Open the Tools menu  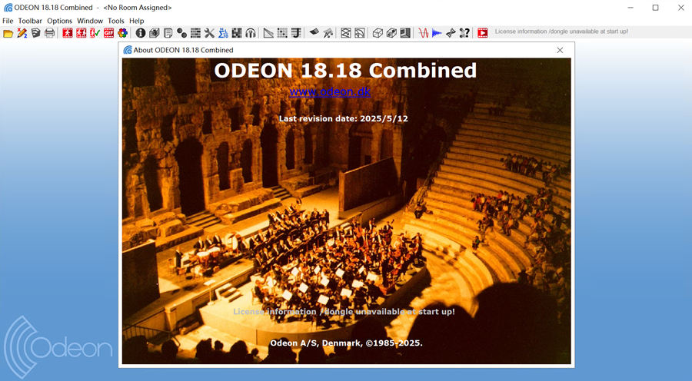(x=116, y=21)
